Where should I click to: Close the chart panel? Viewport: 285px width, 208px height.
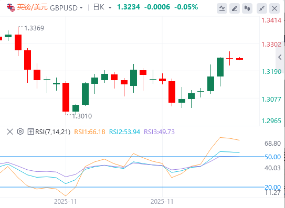[x=275, y=8]
